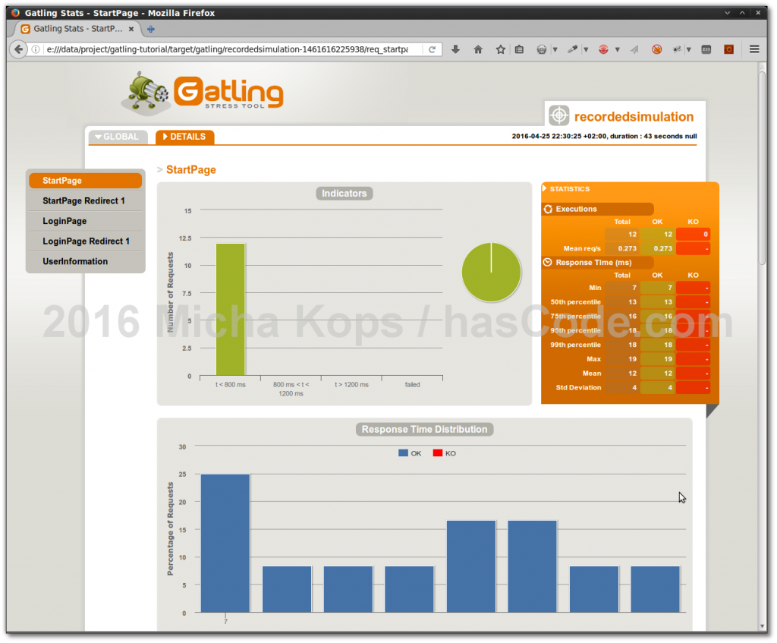777x643 pixels.
Task: Open the Firefox hamburger menu
Action: (x=755, y=49)
